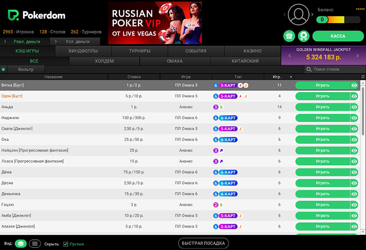366x250 pixels.
Task: Open the ВИНДФОЛЛЫ tab
Action: (x=83, y=51)
